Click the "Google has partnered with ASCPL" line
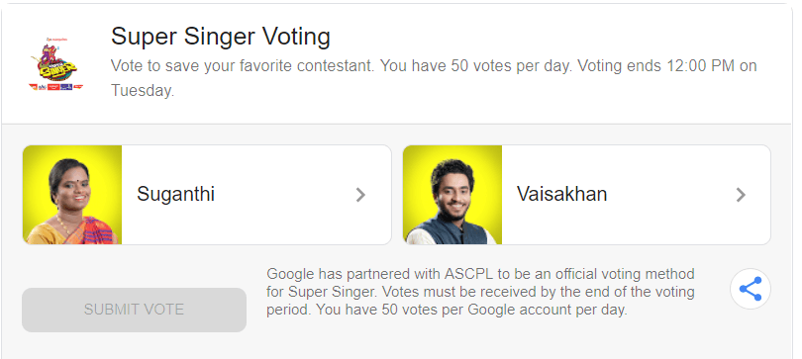The width and height of the screenshot is (802, 359). [x=480, y=274]
